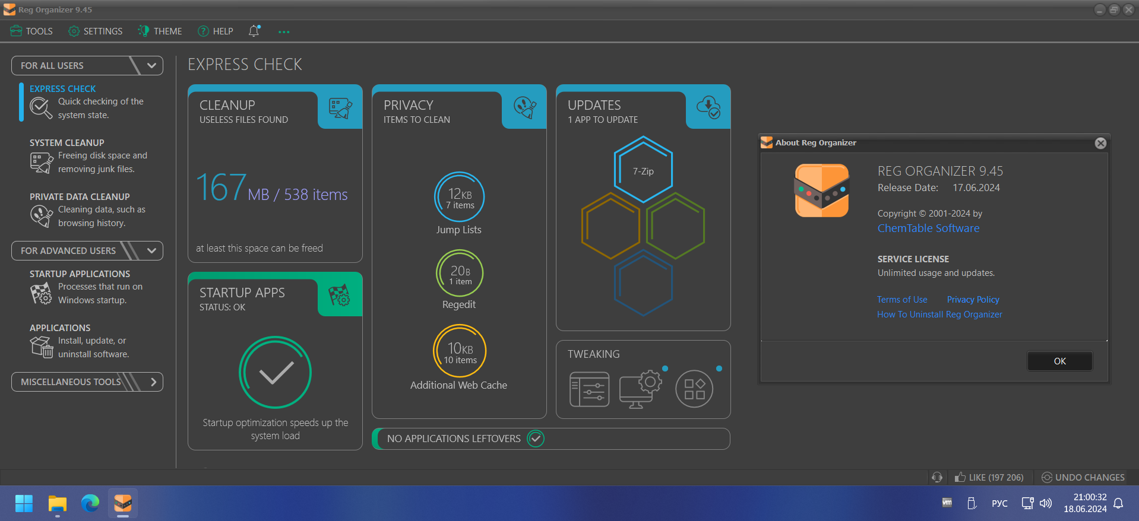This screenshot has height=521, width=1139.
Task: Open the Tweaking monitor gear icon
Action: click(x=640, y=389)
